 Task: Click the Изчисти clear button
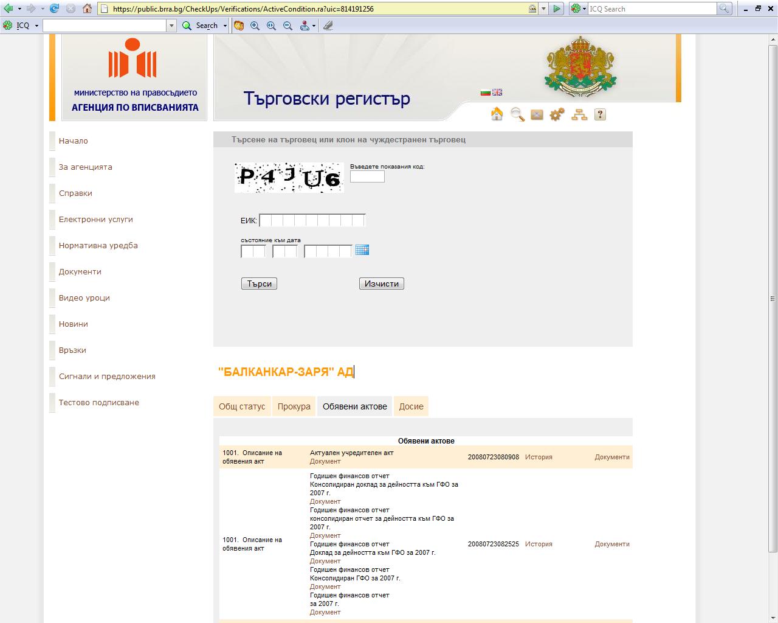pos(382,284)
